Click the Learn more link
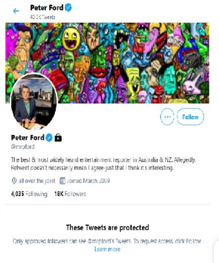The height and width of the screenshot is (263, 219). coord(107,249)
